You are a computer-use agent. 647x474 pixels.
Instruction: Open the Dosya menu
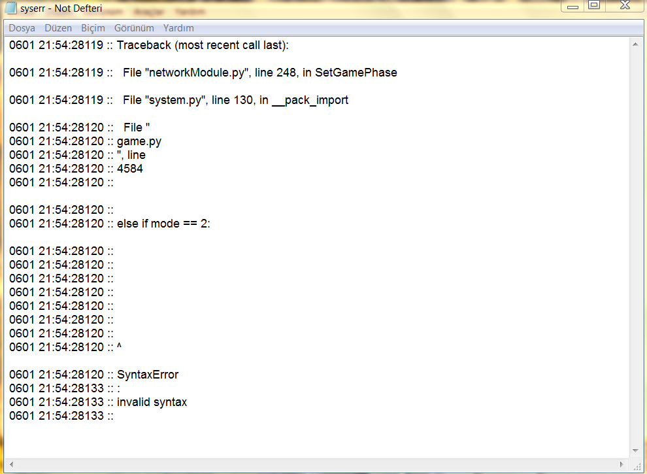pyautogui.click(x=22, y=28)
